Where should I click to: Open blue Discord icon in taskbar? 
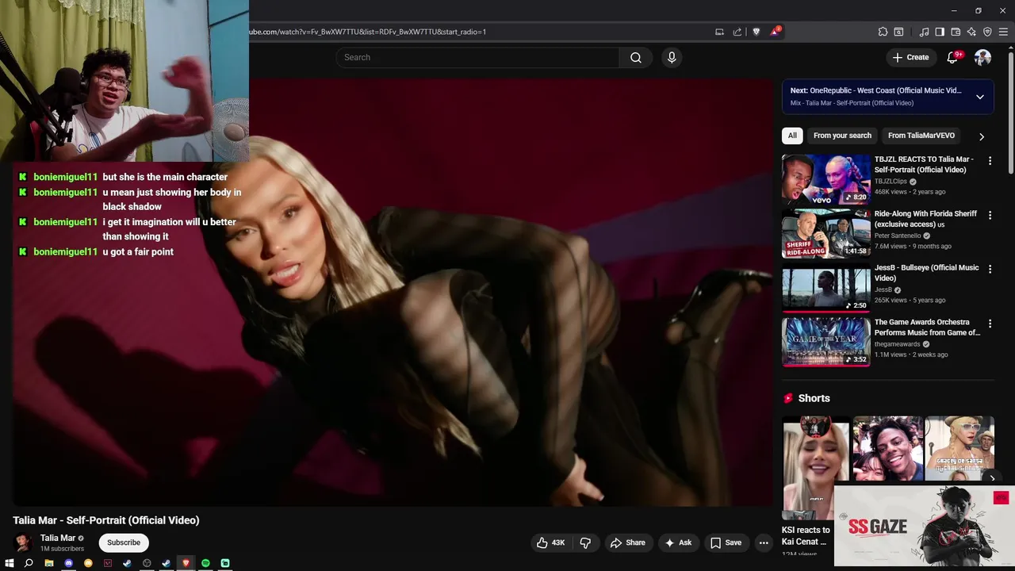68,563
